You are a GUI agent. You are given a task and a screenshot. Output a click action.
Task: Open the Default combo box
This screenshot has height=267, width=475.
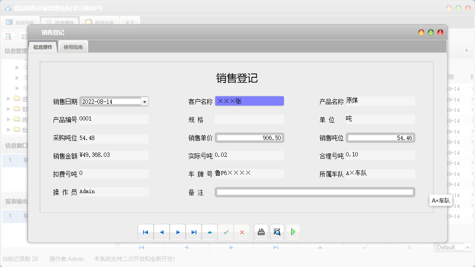tap(453, 247)
